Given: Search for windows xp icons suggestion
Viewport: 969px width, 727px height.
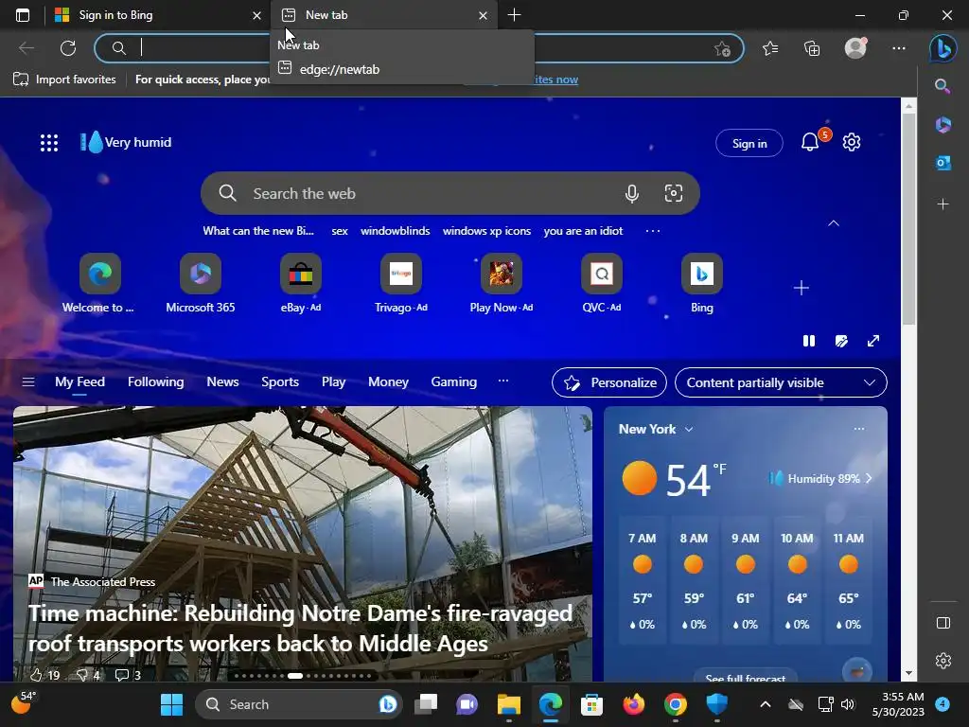Looking at the screenshot, I should (x=486, y=231).
